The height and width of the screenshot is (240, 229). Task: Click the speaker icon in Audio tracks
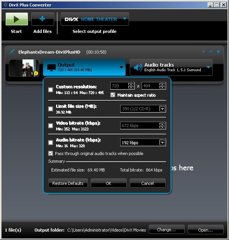click(x=138, y=67)
